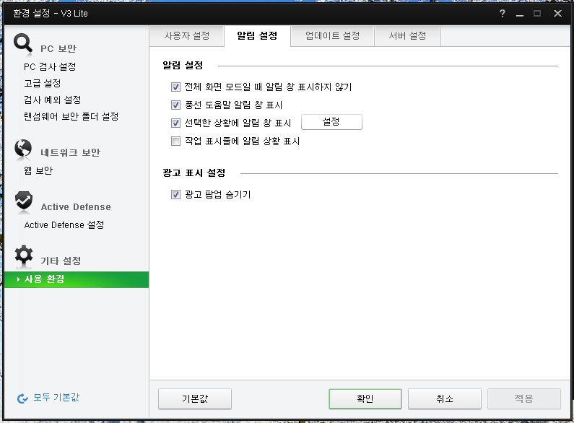Select 사용 환경 highlighted item
Screen dimensions: 574x423
77,279
